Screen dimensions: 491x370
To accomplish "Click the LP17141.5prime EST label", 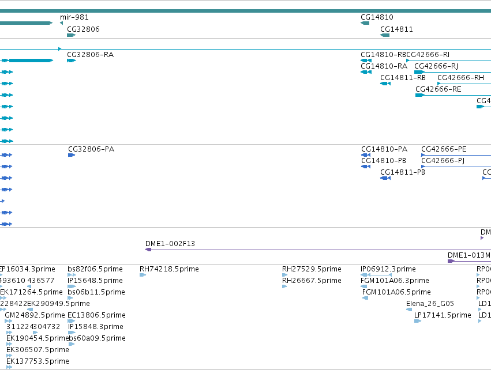I will click(443, 315).
